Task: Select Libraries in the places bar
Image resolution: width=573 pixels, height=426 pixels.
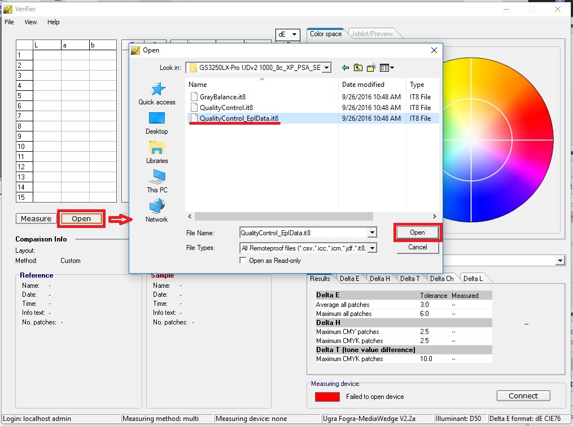Action: [x=157, y=152]
